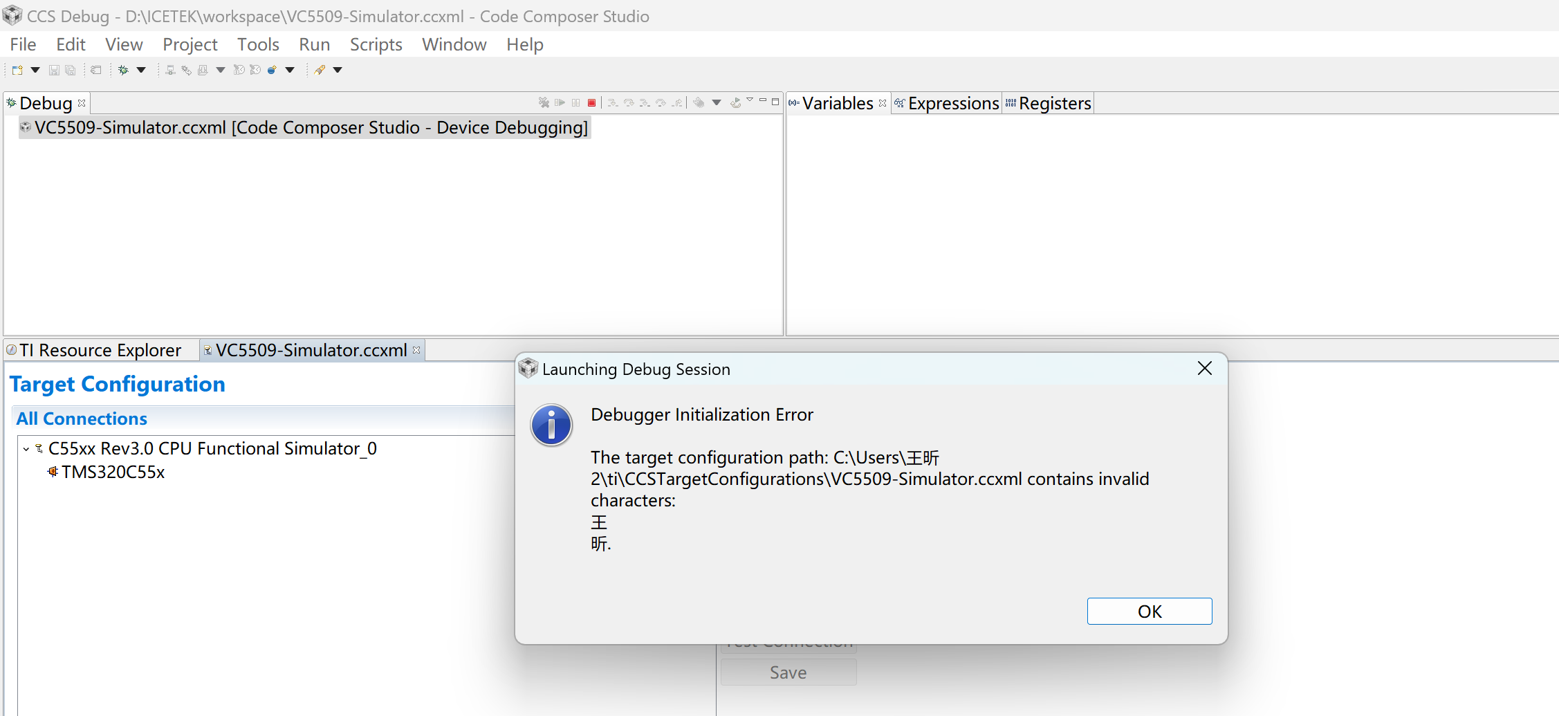Open the New wizard dropdown arrow

tap(35, 70)
